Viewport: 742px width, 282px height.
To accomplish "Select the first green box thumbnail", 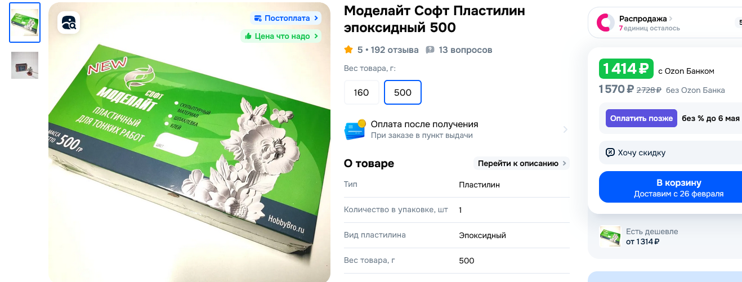I will click(25, 23).
